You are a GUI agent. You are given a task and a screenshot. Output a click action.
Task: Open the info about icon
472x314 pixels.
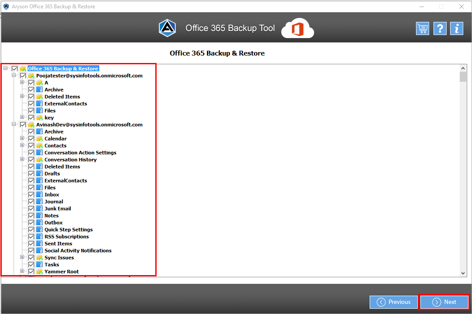(457, 28)
